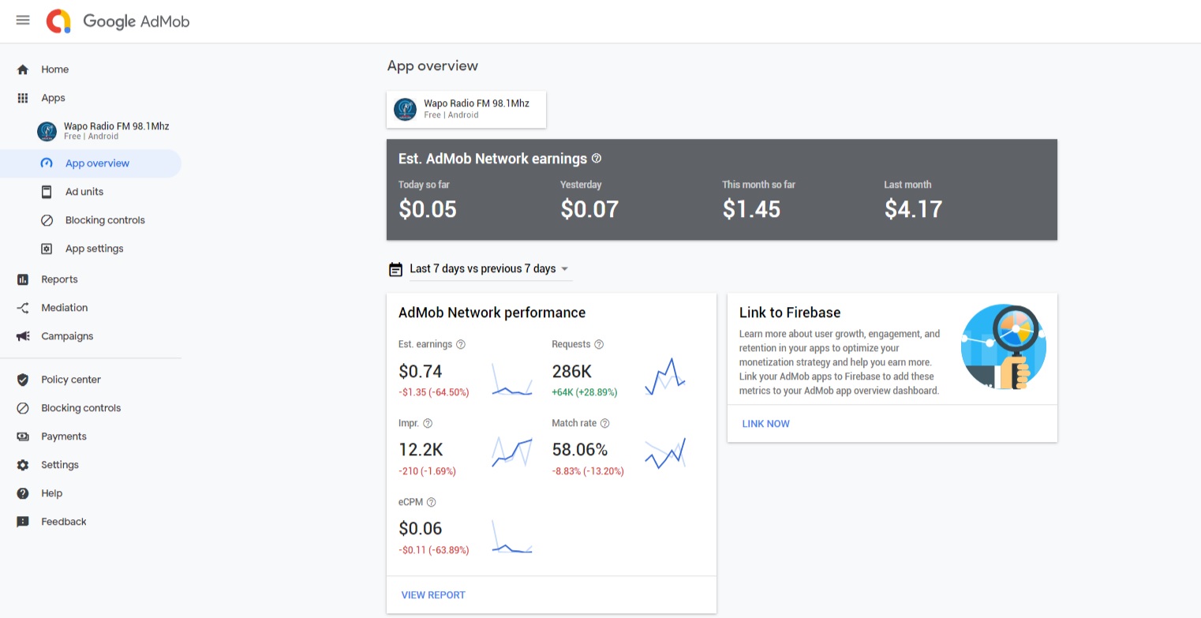
Task: Click the eCPM sparkline chart
Action: coord(512,536)
